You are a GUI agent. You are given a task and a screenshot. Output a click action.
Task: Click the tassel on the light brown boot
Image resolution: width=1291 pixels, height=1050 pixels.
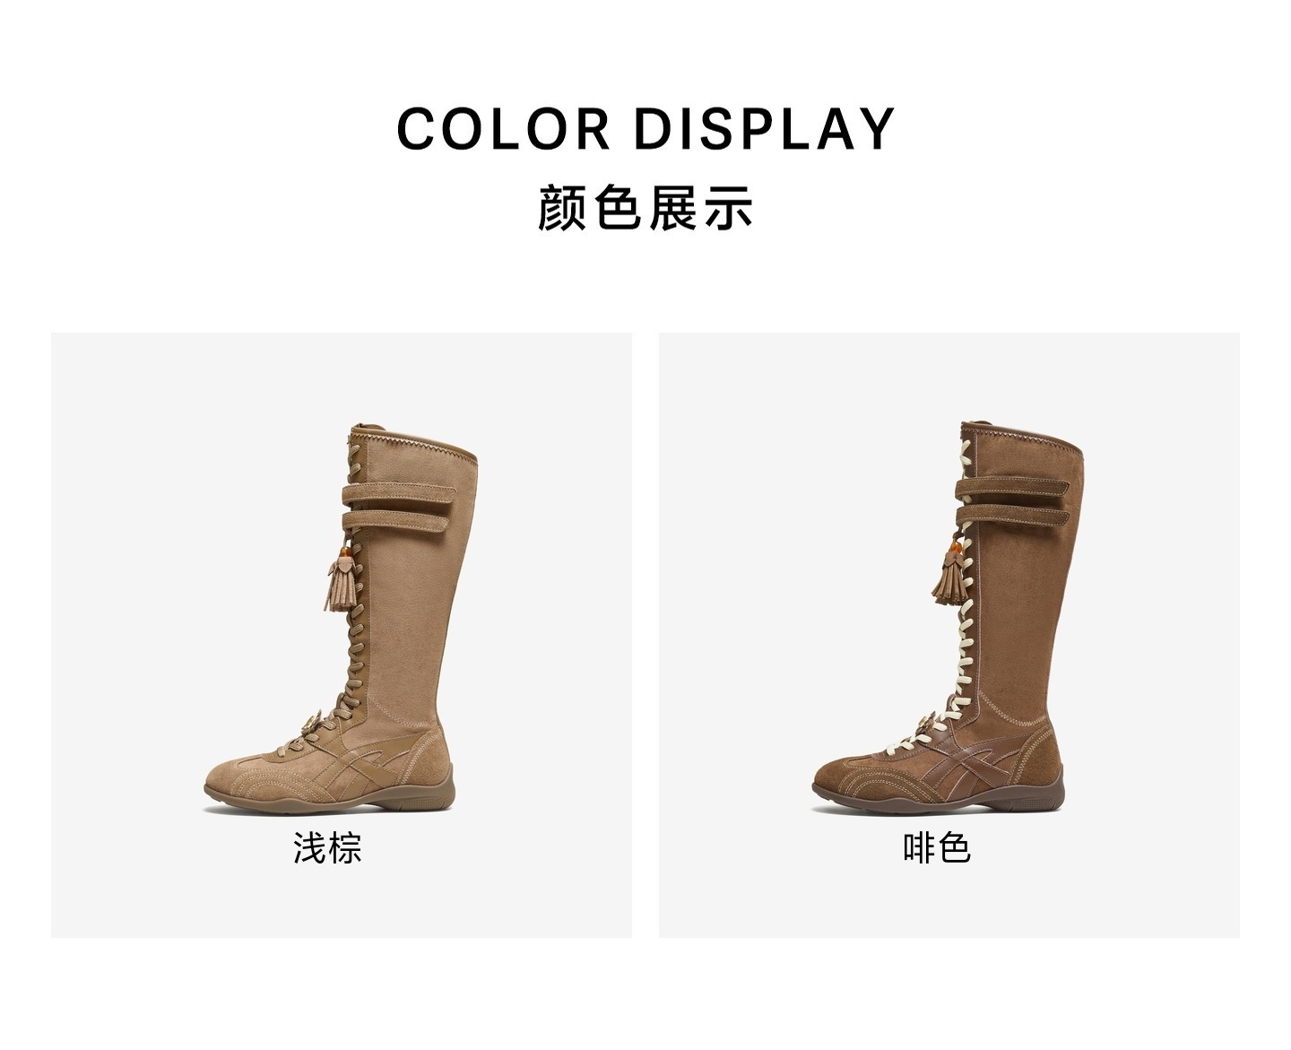pyautogui.click(x=343, y=585)
